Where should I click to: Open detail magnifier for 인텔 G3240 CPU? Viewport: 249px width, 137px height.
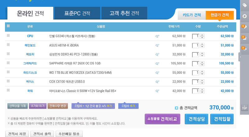point(157,36)
